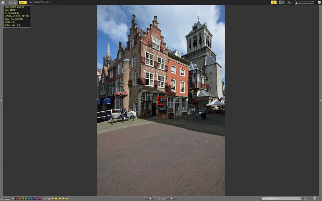Set green label 4

[25, 199]
